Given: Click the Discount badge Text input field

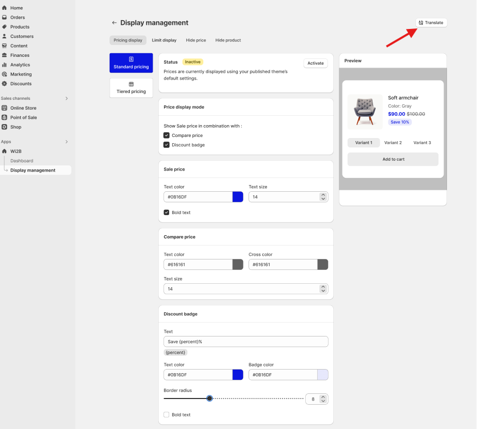Looking at the screenshot, I should click(246, 342).
